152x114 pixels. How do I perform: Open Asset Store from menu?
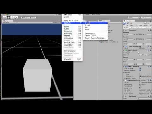coord(72,45)
